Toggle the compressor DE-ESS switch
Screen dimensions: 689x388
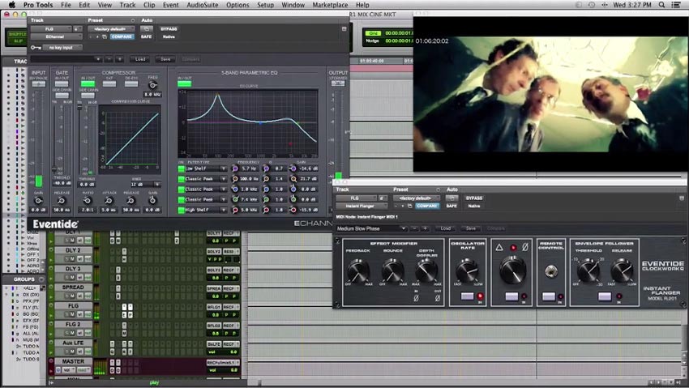coord(131,83)
